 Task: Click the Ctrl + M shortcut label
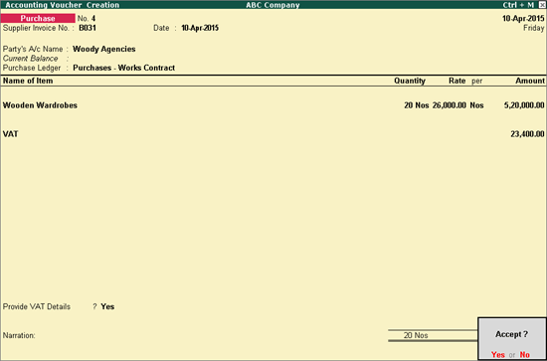pos(518,5)
